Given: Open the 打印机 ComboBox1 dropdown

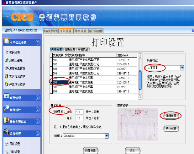Looking at the screenshot, I should point(107,136).
